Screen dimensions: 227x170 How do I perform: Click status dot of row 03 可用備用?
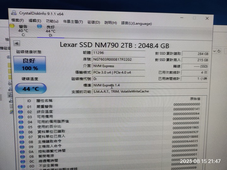[x=21, y=117]
